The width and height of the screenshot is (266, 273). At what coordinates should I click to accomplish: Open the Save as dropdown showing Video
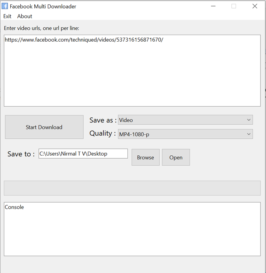(x=185, y=120)
